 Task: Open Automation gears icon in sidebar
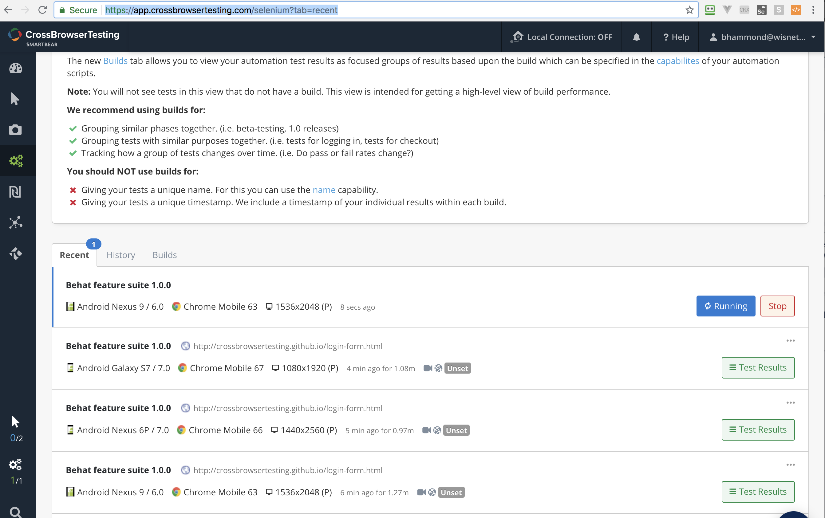point(16,161)
